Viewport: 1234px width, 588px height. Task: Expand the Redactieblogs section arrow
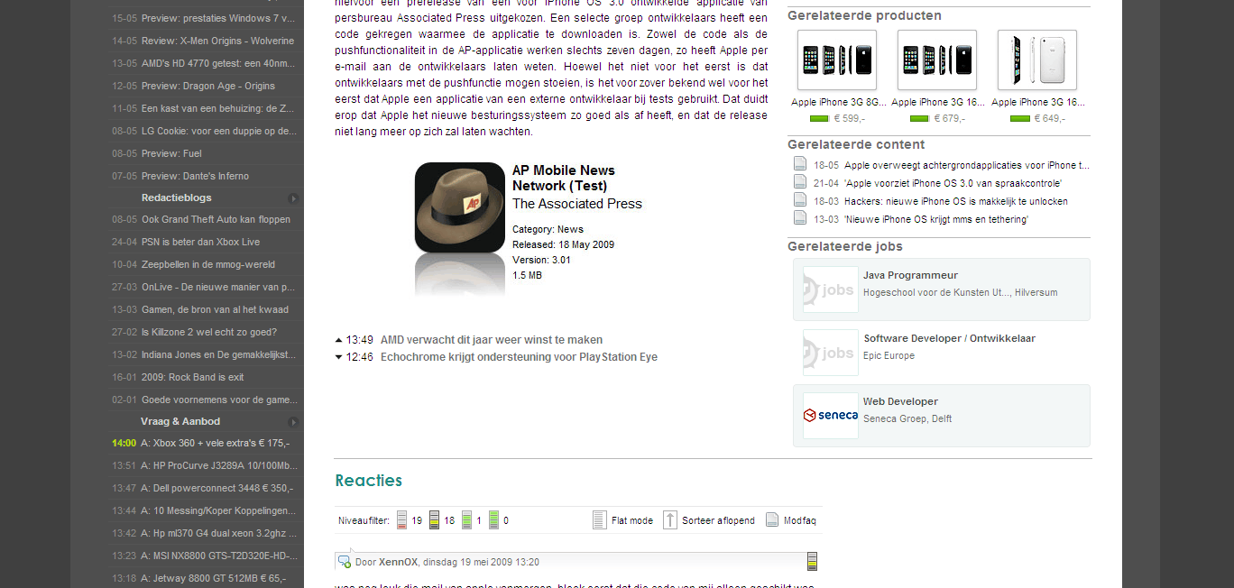pyautogui.click(x=293, y=198)
